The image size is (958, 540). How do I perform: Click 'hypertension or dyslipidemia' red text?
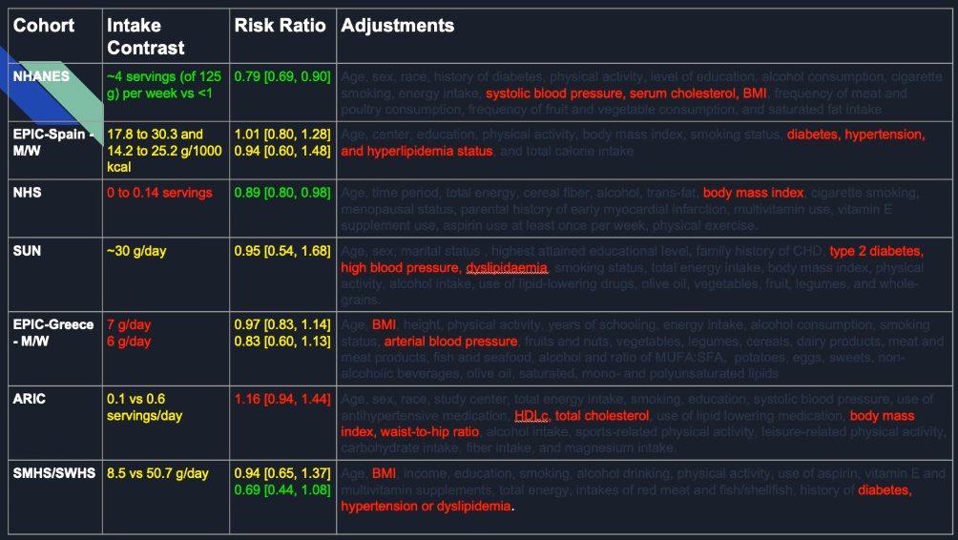(x=426, y=507)
